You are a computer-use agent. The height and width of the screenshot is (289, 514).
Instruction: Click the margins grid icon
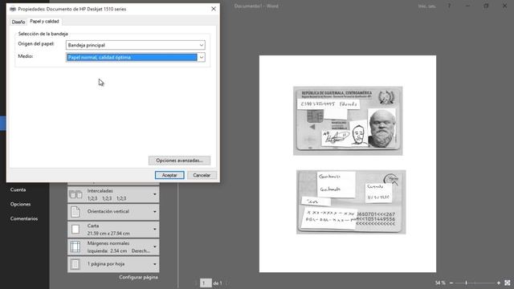point(75,246)
